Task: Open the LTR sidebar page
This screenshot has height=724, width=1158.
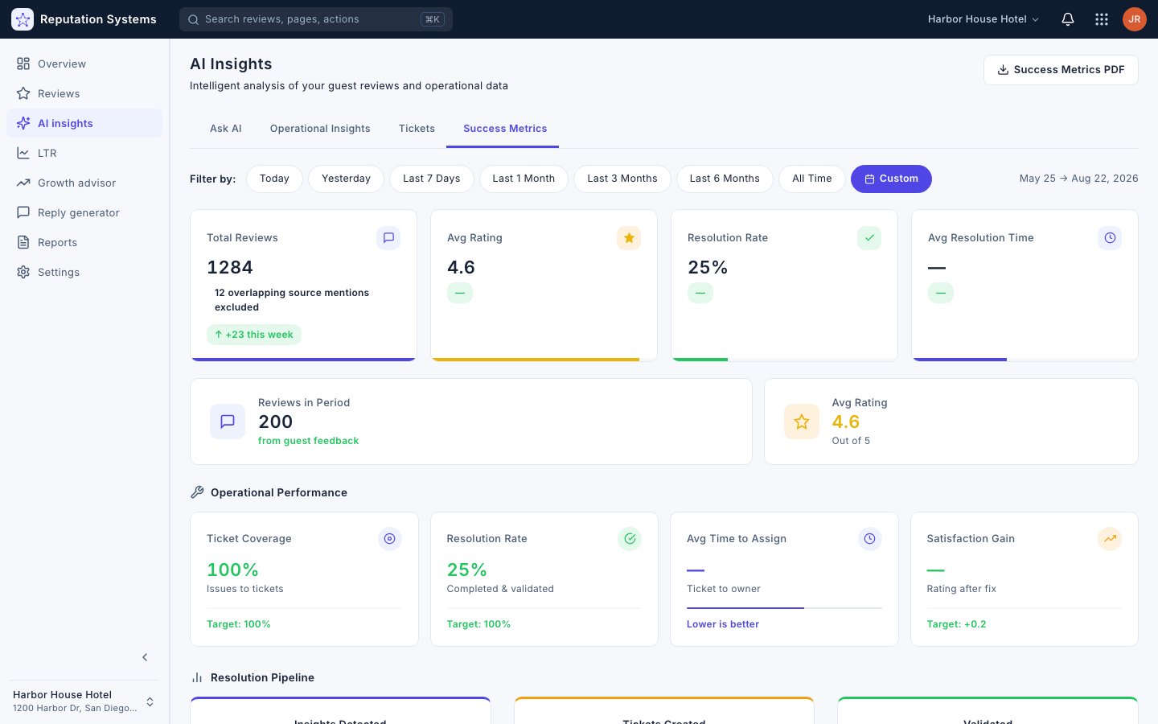Action: coord(84,153)
